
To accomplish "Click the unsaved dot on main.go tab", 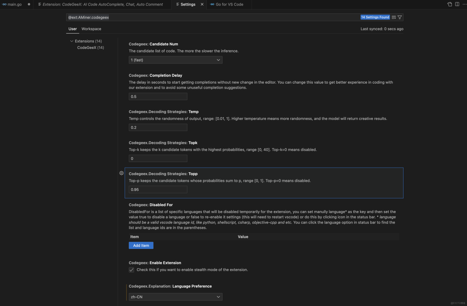I will 29,4.
